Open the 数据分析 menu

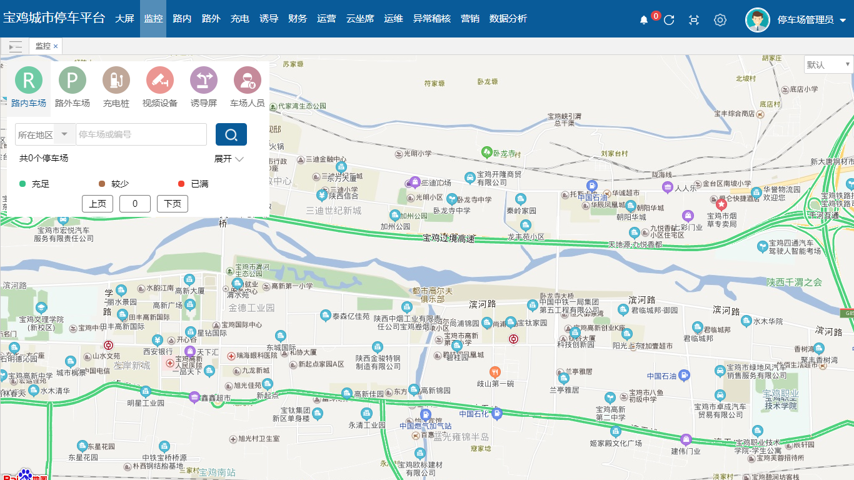508,19
